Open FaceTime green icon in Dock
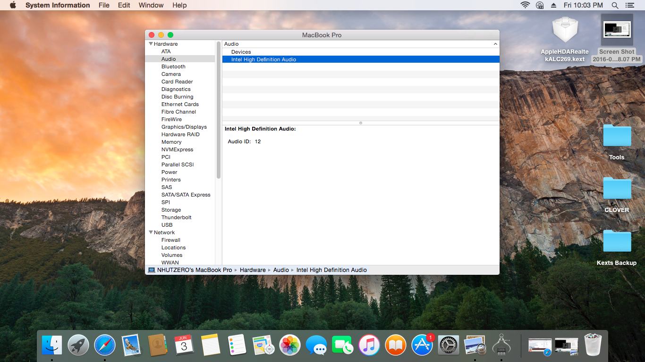Viewport: 645px width, 362px height. 343,345
